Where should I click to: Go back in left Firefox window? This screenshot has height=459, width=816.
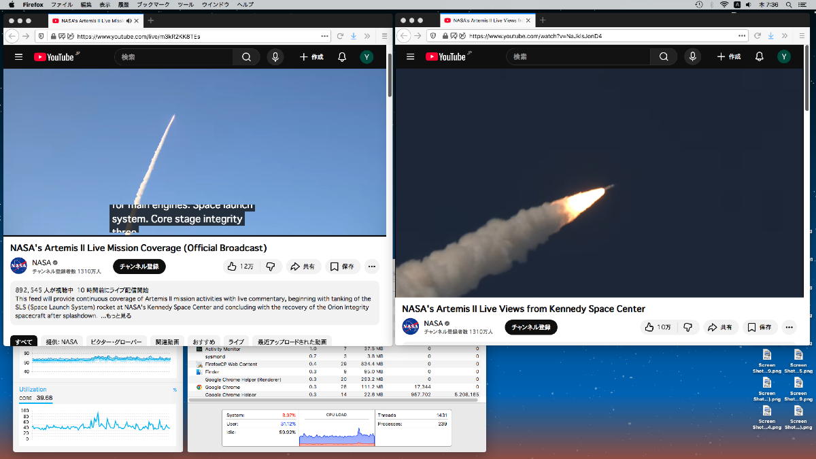[12, 36]
